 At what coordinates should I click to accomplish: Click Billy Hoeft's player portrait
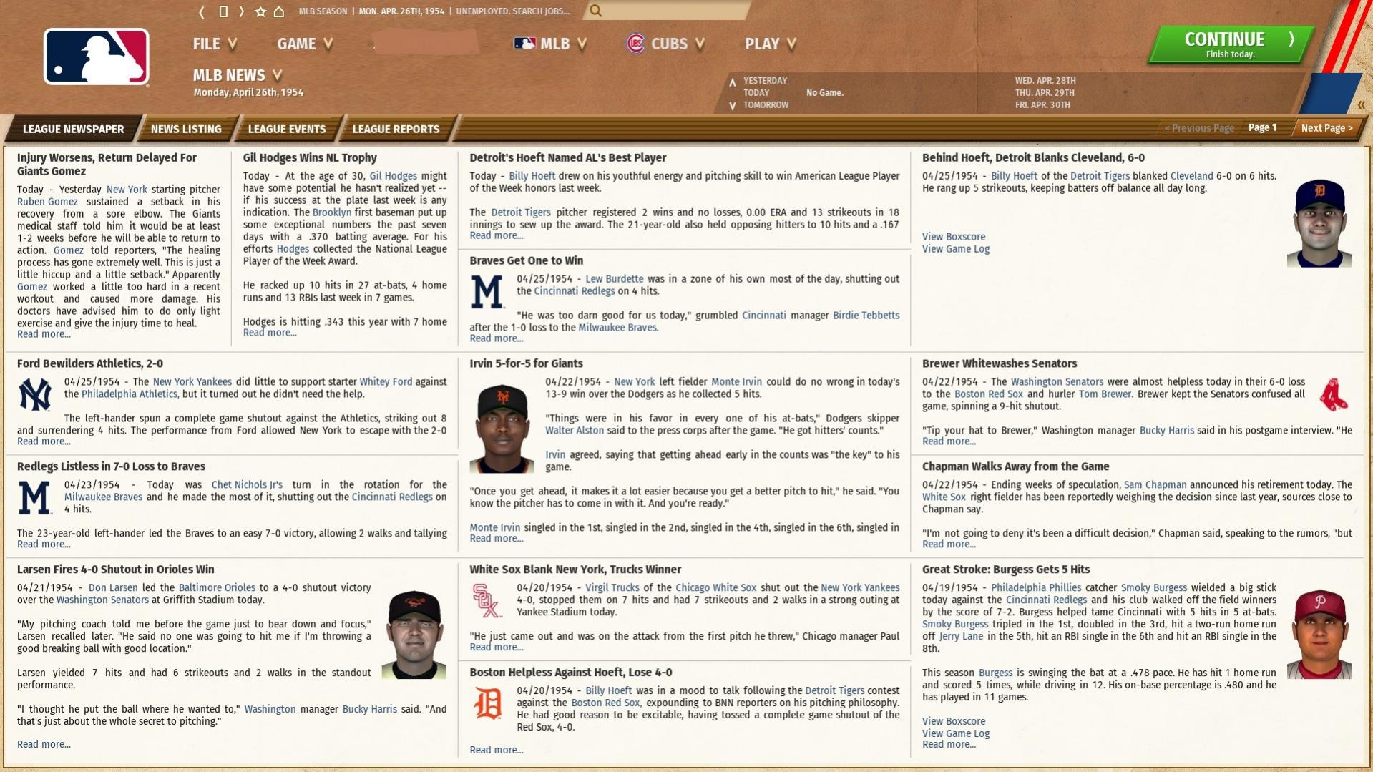(x=1319, y=223)
